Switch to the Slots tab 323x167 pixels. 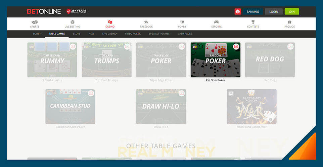point(77,34)
